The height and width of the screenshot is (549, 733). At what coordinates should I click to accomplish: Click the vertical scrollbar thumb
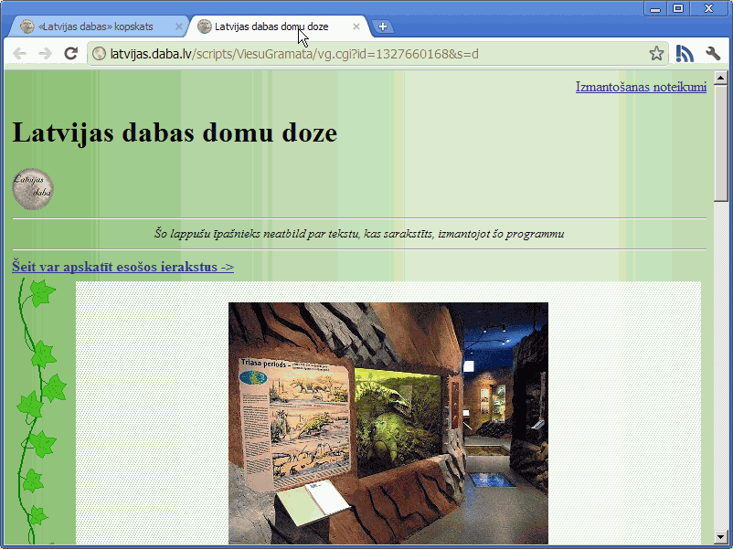pyautogui.click(x=720, y=143)
